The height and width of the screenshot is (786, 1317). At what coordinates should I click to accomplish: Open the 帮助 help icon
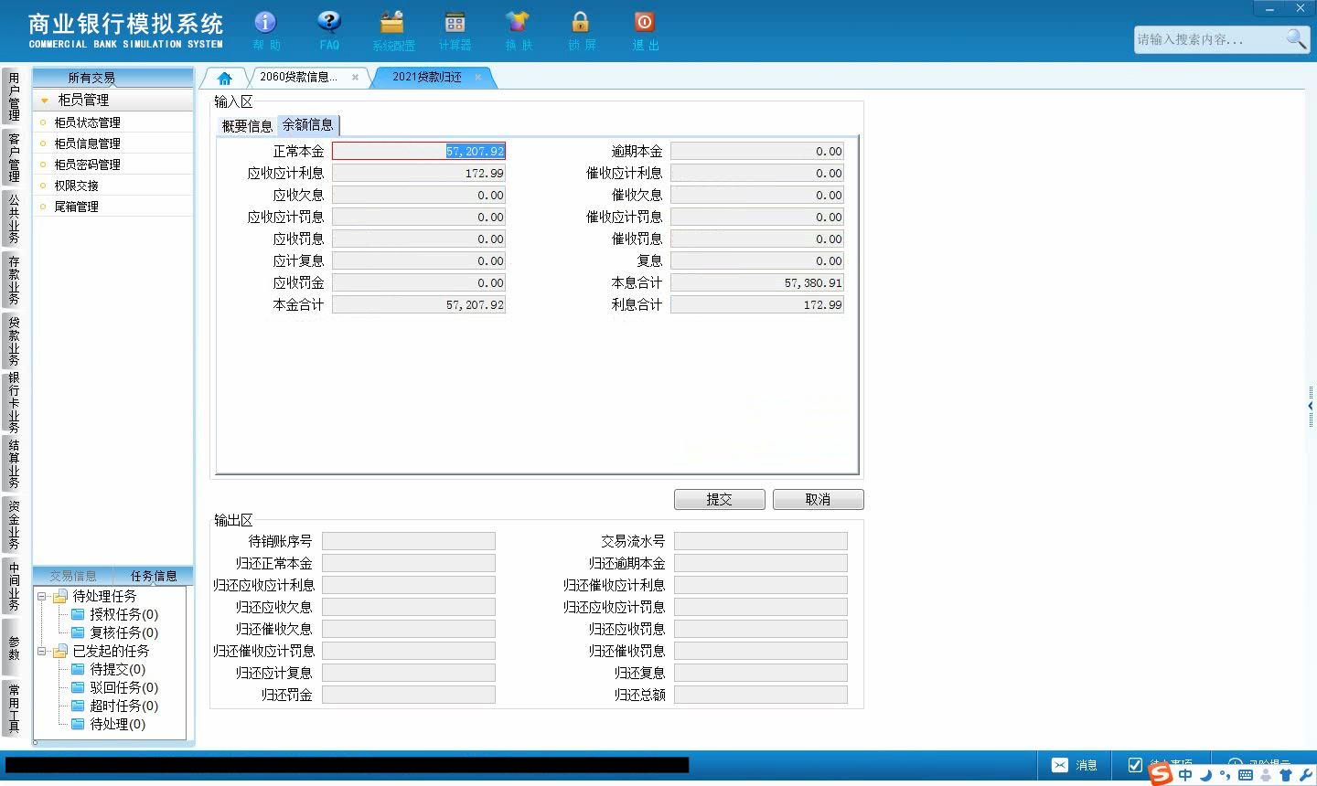(265, 22)
